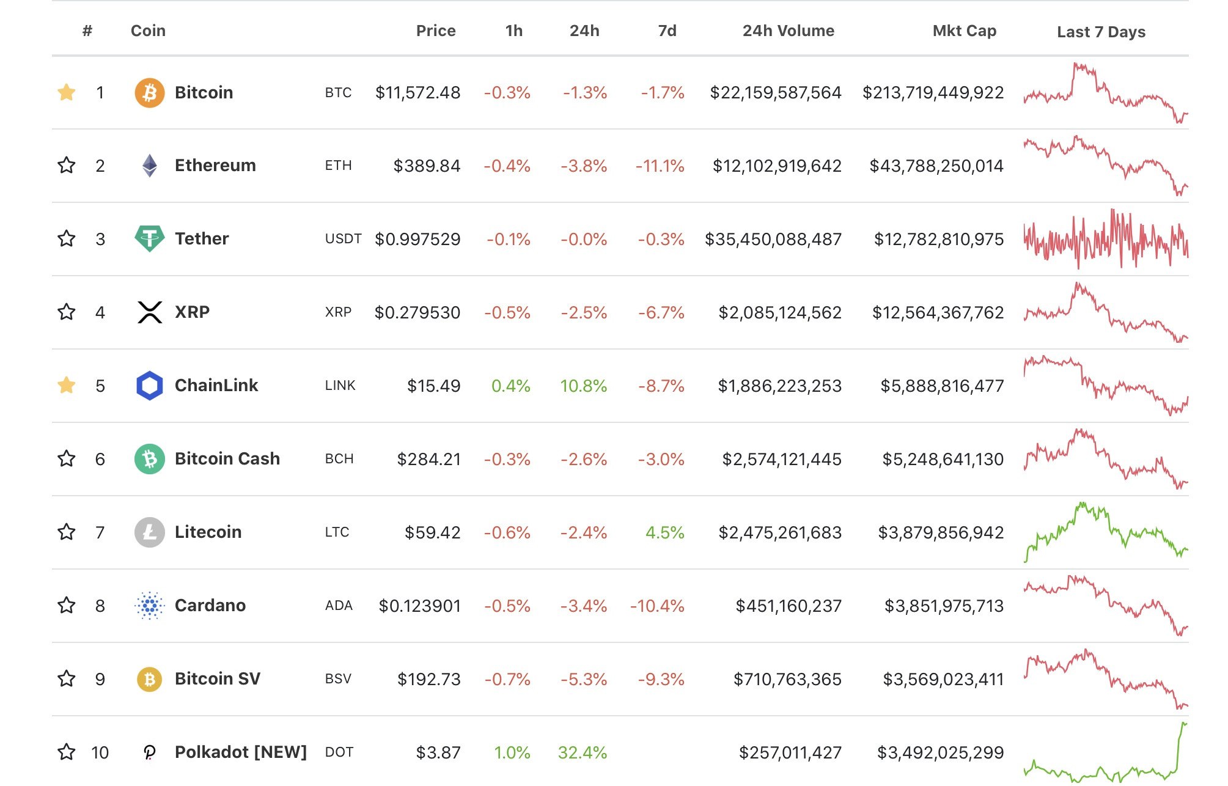Open the Bitcoin Cash coin page link

click(x=227, y=458)
